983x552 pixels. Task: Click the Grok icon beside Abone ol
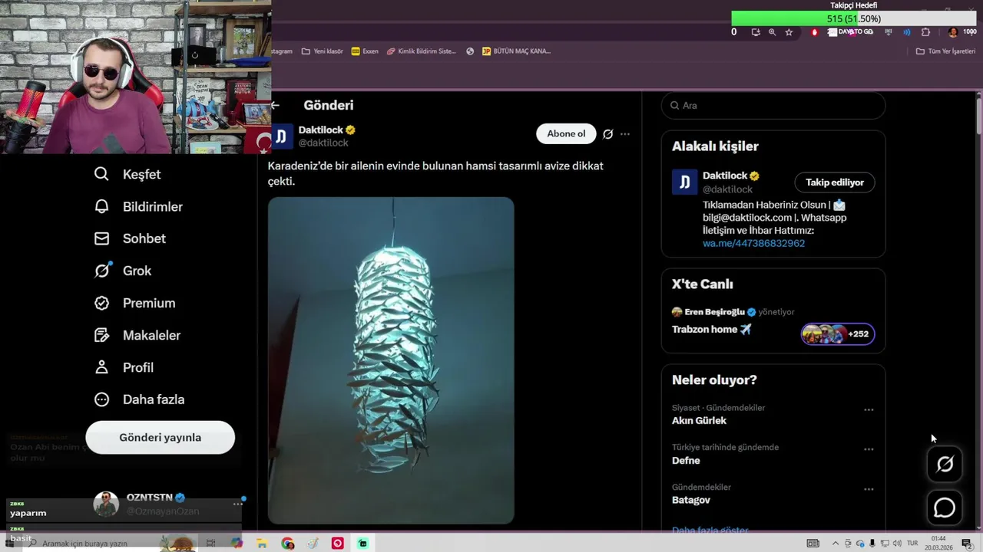tap(607, 133)
